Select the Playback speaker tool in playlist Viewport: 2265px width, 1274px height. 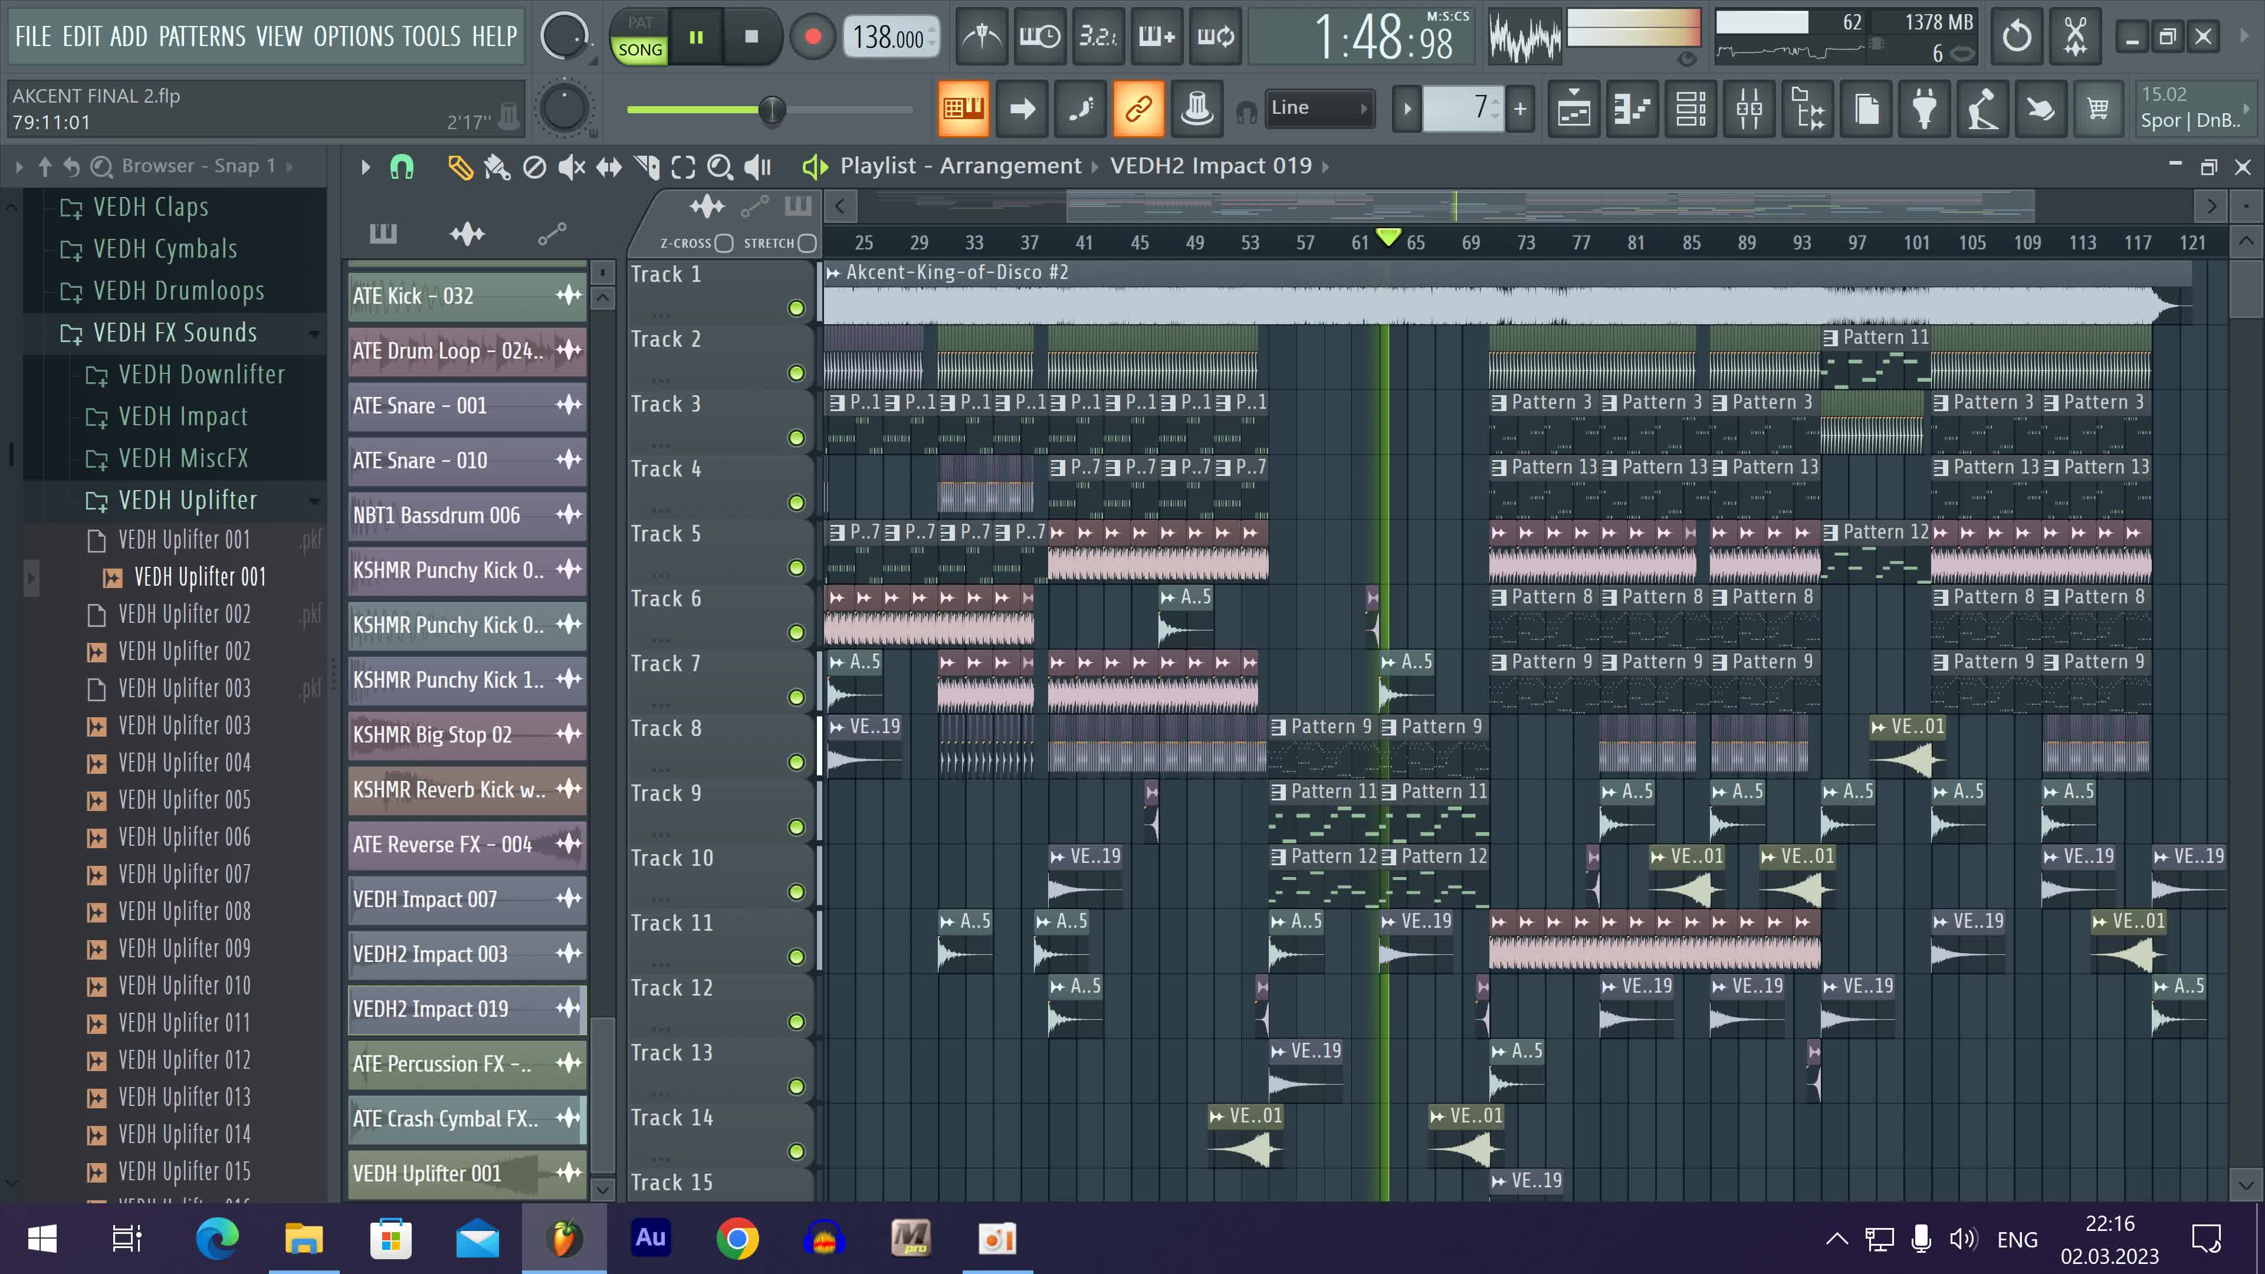tap(758, 166)
